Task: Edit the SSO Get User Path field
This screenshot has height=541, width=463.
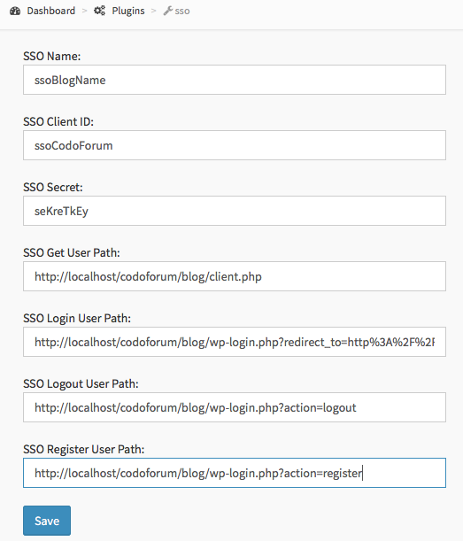Action: point(235,276)
